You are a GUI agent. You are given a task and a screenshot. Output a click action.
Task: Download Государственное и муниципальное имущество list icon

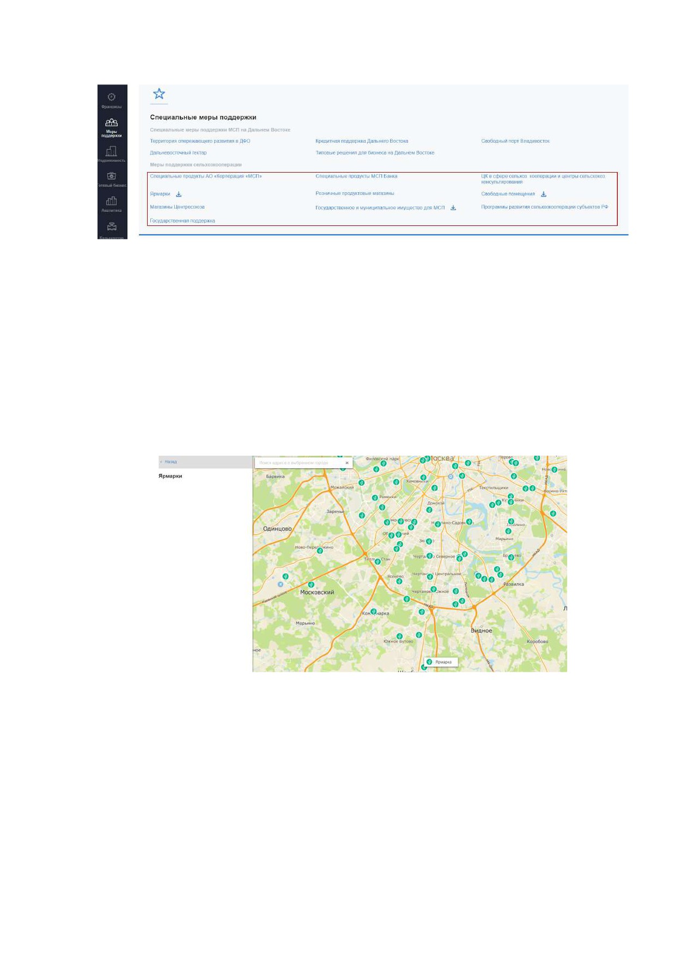453,207
